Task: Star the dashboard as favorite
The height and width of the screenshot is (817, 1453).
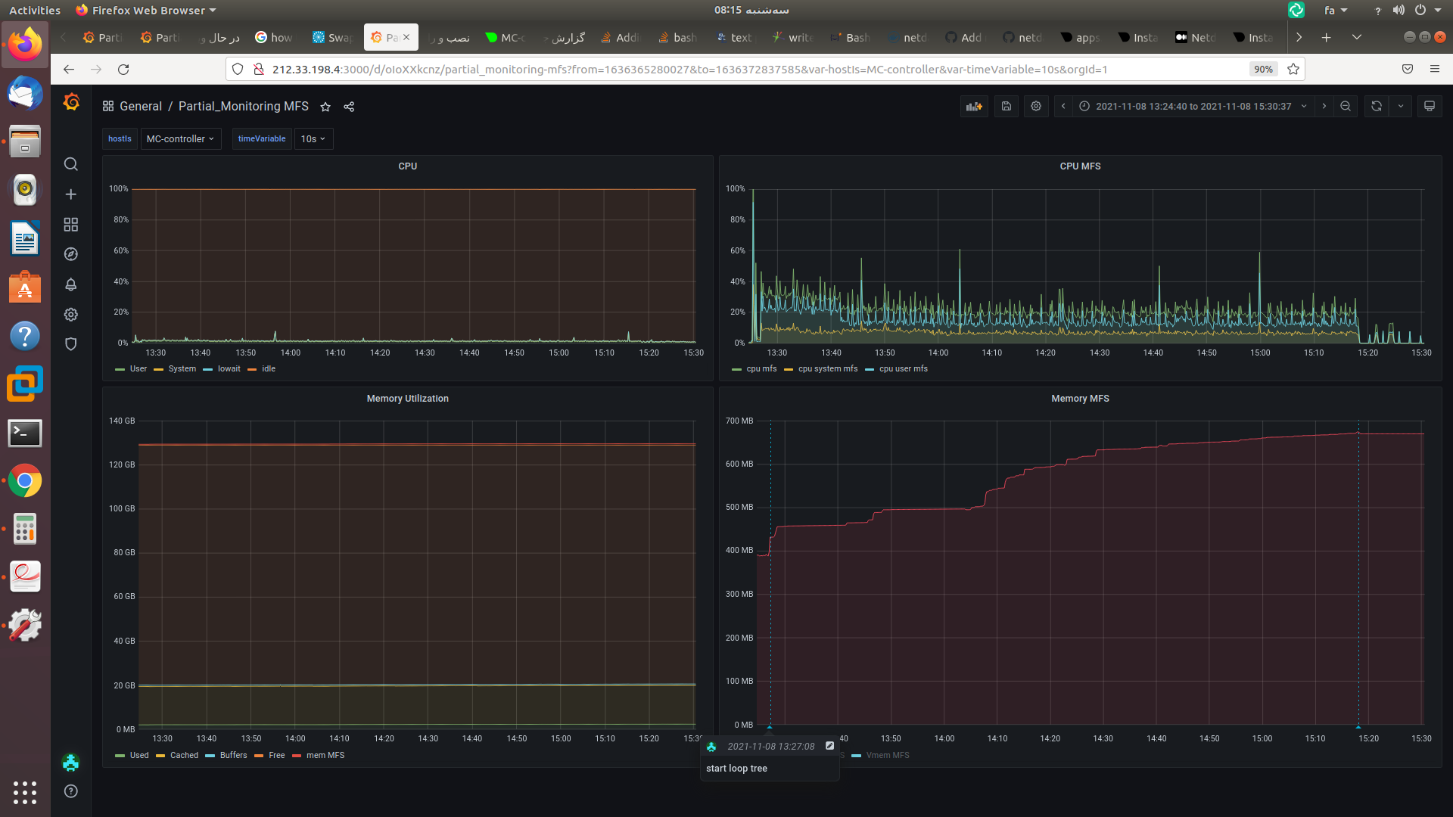Action: point(325,107)
